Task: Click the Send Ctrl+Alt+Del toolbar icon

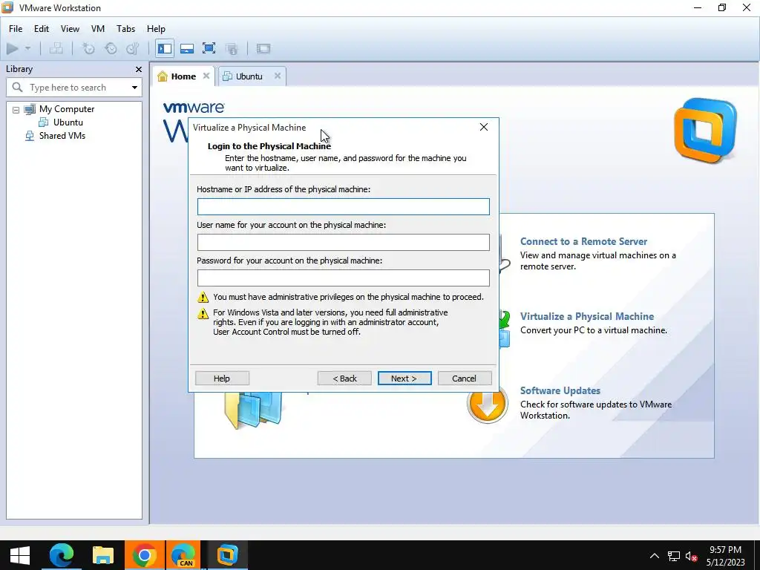Action: click(x=56, y=48)
